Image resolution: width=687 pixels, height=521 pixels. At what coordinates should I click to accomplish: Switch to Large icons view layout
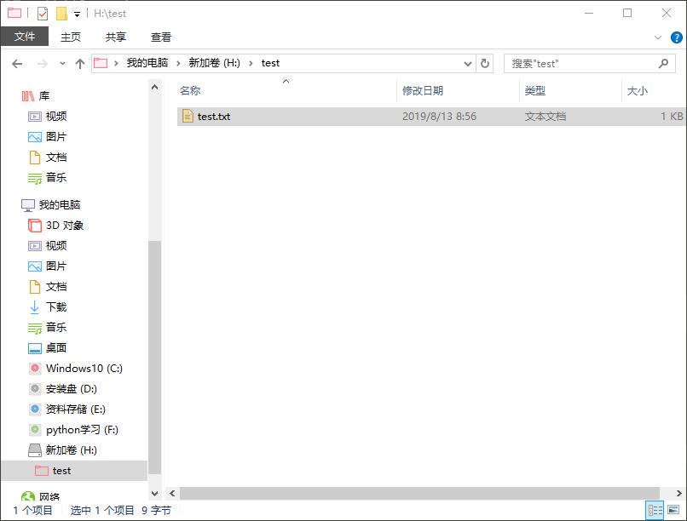[674, 510]
